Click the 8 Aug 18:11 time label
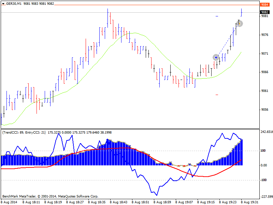This screenshot has height=205, width=273. (31, 202)
